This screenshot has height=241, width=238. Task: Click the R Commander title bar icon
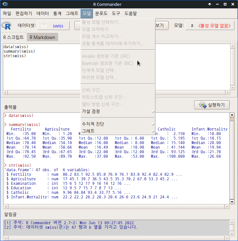5,4
